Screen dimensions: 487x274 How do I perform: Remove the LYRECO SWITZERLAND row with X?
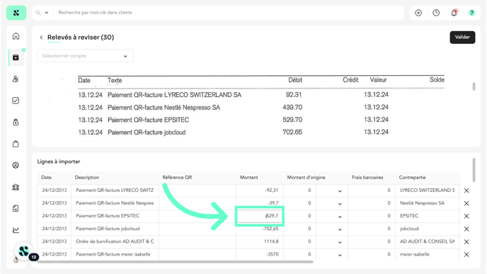pos(466,190)
